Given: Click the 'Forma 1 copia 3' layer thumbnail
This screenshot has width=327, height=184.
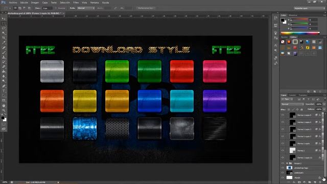Looking at the screenshot, I should [x=292, y=129].
